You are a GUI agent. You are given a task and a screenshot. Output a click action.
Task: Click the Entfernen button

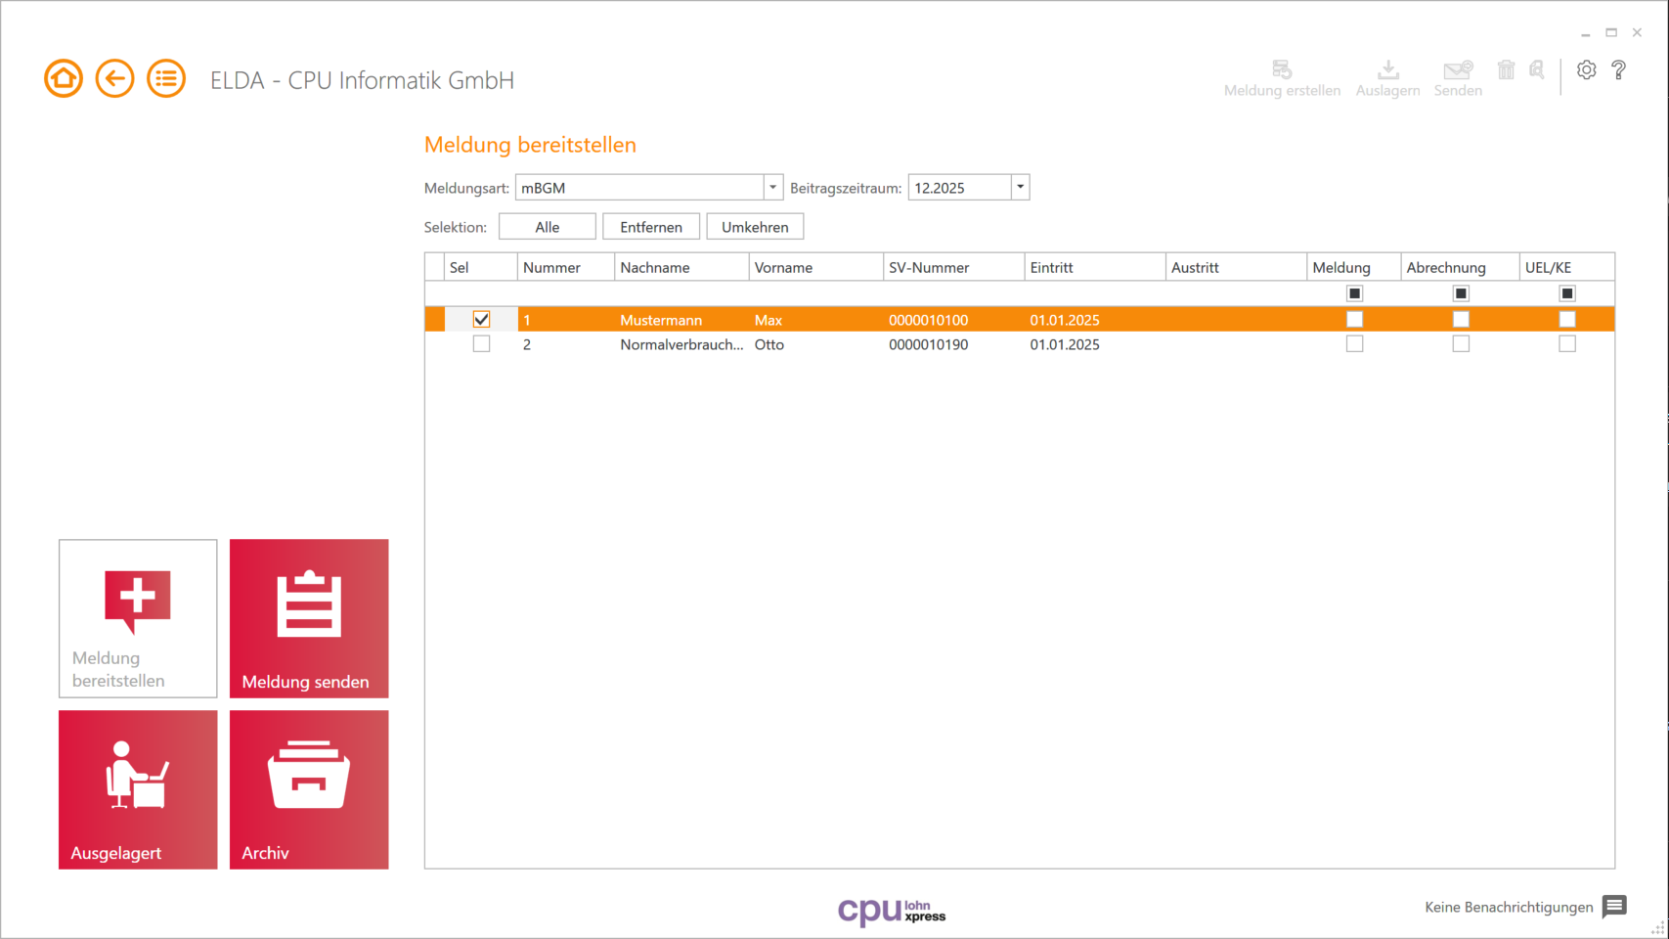[651, 227]
